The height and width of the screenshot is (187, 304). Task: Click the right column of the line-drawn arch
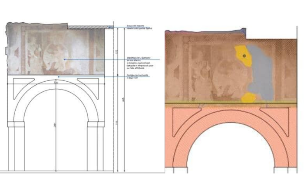pyautogui.click(x=95, y=149)
